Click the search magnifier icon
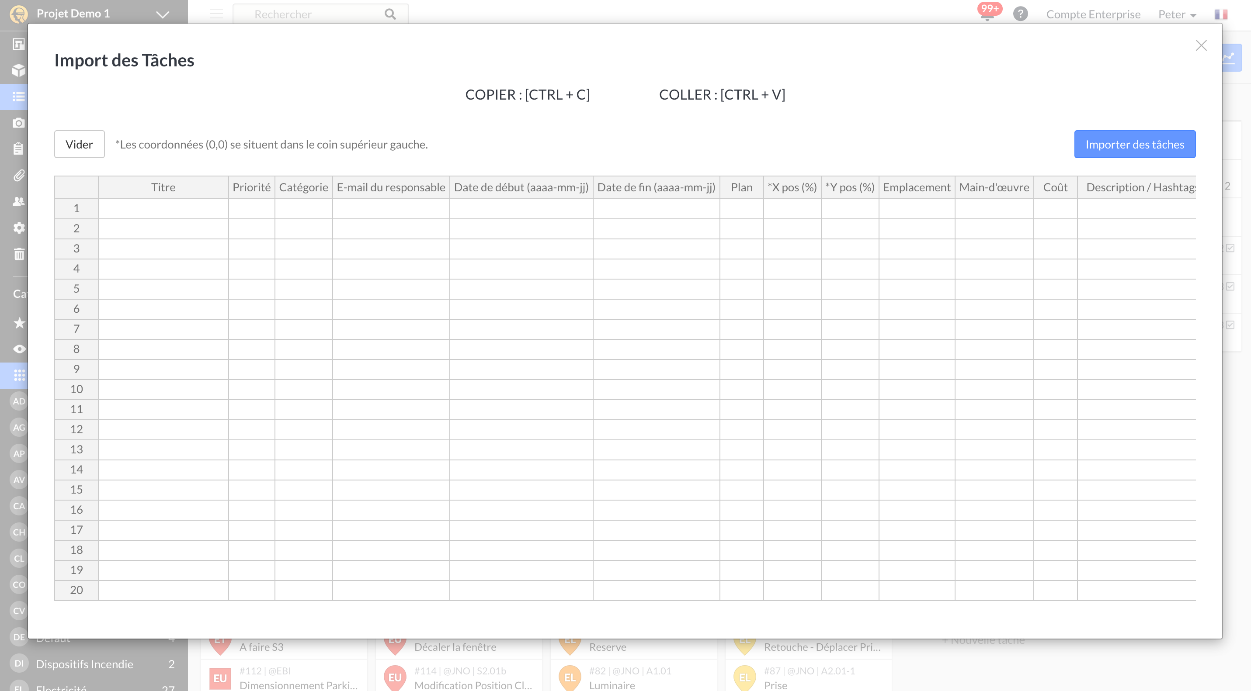 tap(390, 14)
